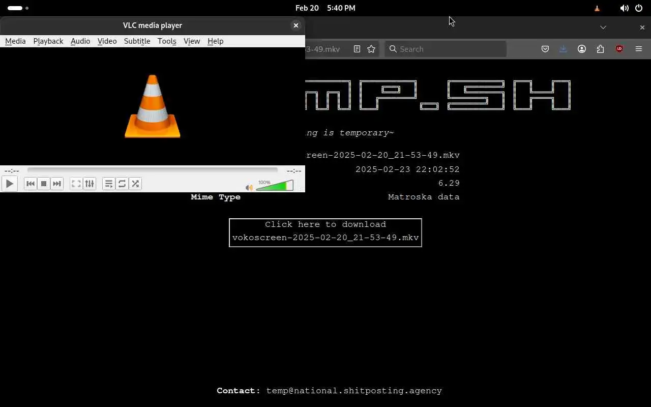Toggle reader view in browser address bar
651x407 pixels.
(x=357, y=49)
